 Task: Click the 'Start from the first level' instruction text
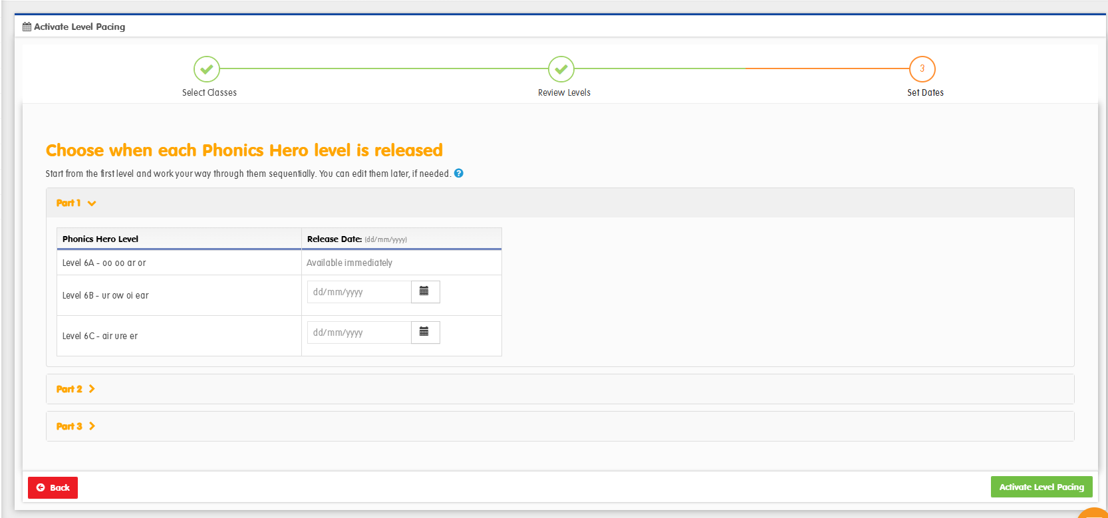(x=248, y=174)
